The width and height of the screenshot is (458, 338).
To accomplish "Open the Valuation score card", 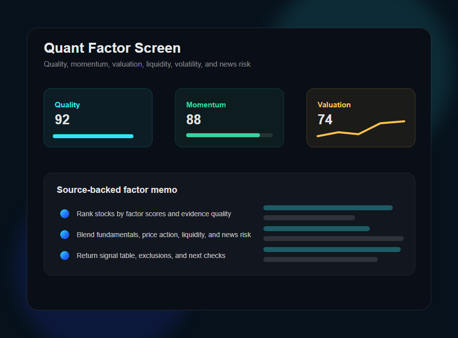I will pos(361,118).
